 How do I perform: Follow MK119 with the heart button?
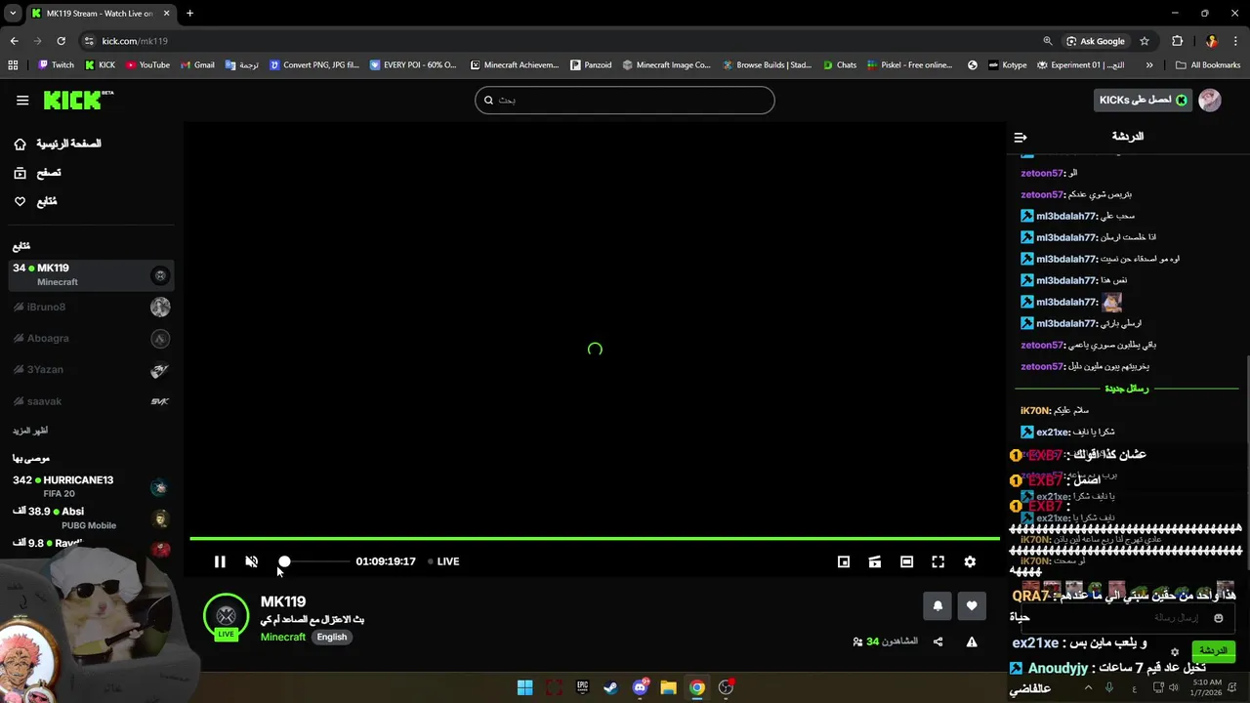click(x=972, y=605)
